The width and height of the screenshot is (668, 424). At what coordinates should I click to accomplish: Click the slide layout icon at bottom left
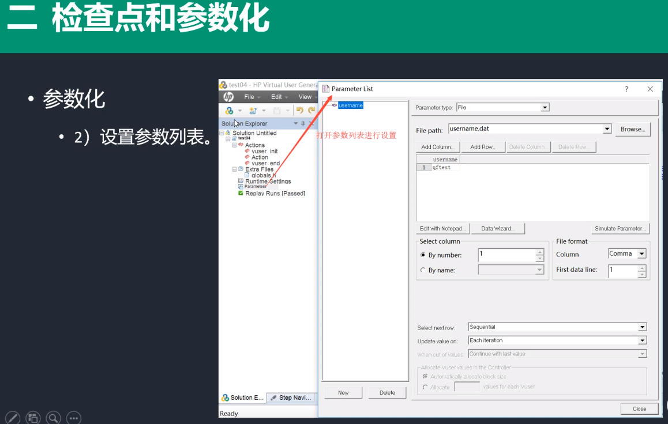click(x=33, y=418)
